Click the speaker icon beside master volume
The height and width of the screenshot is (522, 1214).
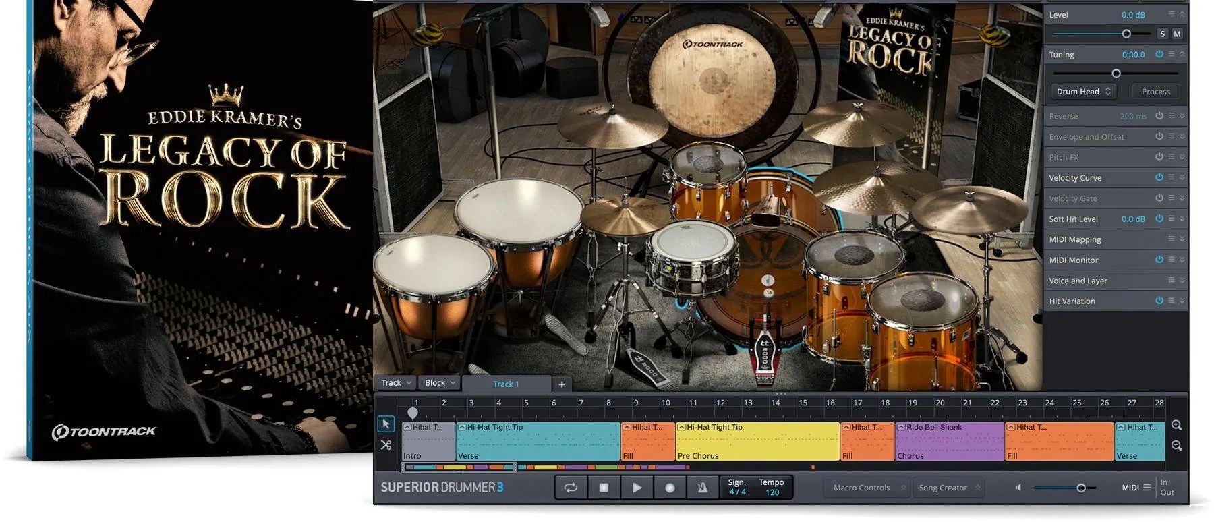coord(1018,488)
